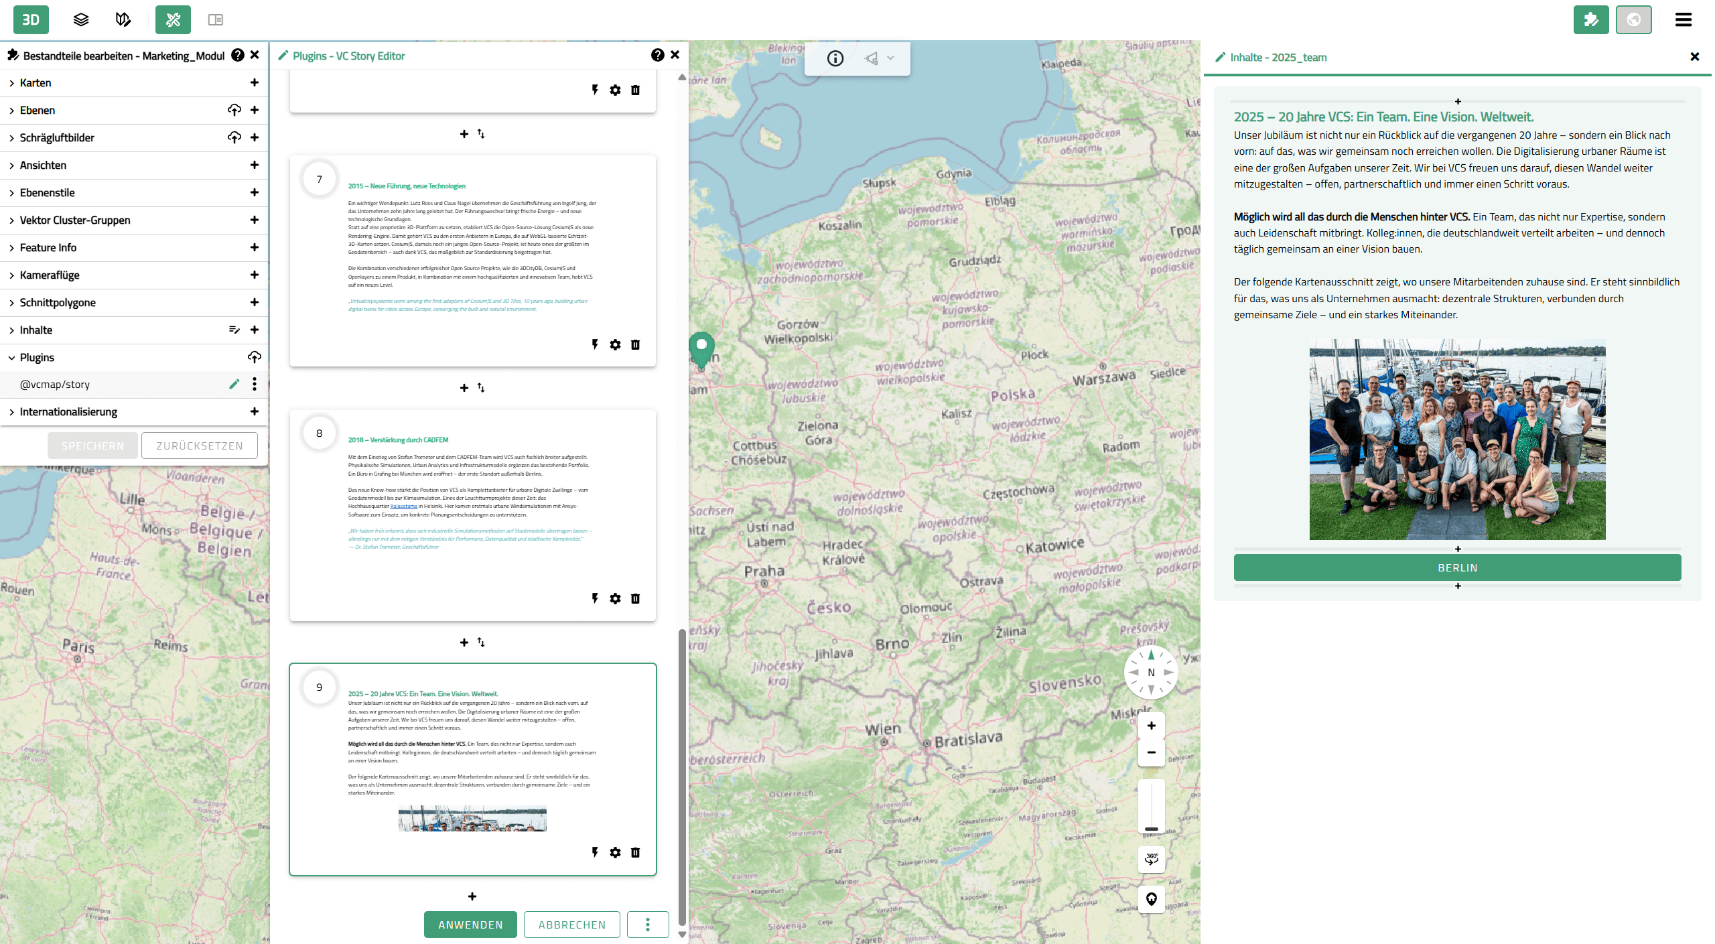The height and width of the screenshot is (944, 1715).
Task: Click the ANWENDEN button
Action: [470, 925]
